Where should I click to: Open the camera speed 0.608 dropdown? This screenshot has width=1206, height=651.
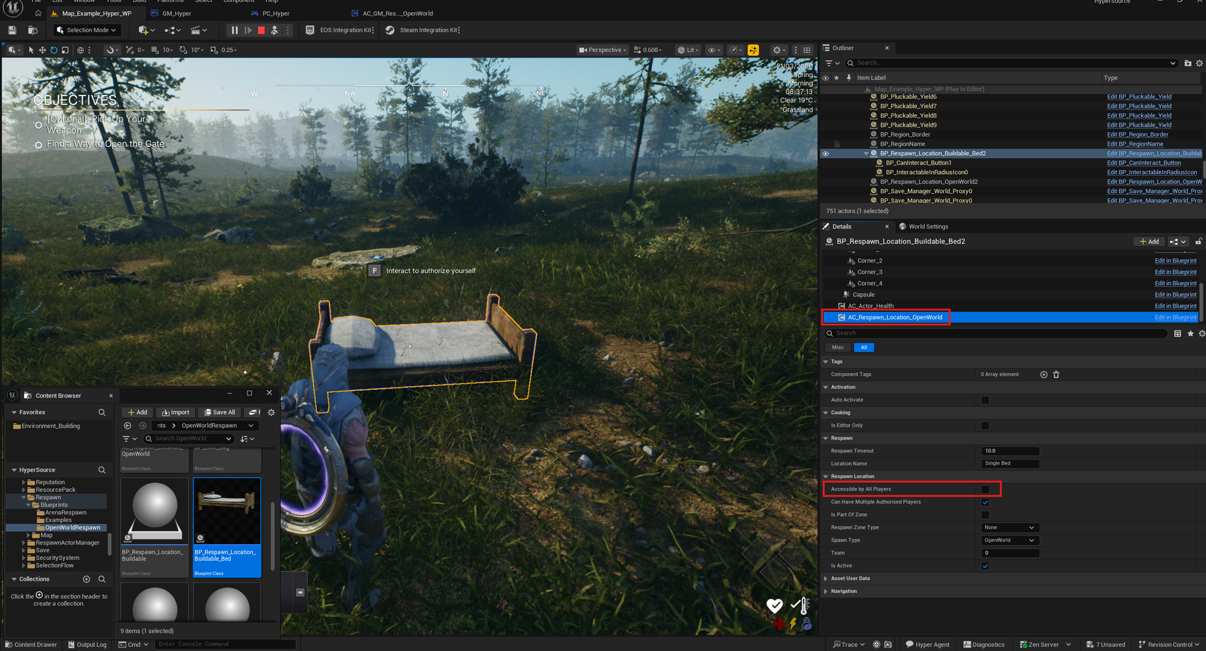pyautogui.click(x=648, y=50)
